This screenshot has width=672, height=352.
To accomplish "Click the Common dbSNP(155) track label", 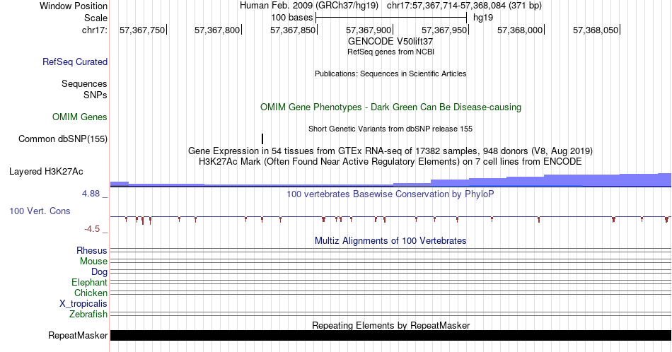I will coord(63,139).
